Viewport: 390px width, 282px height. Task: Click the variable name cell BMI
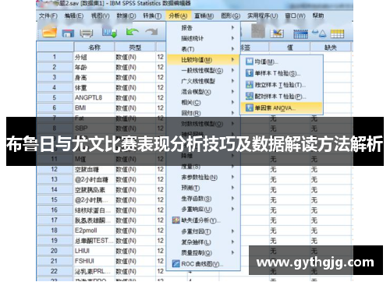click(x=94, y=108)
